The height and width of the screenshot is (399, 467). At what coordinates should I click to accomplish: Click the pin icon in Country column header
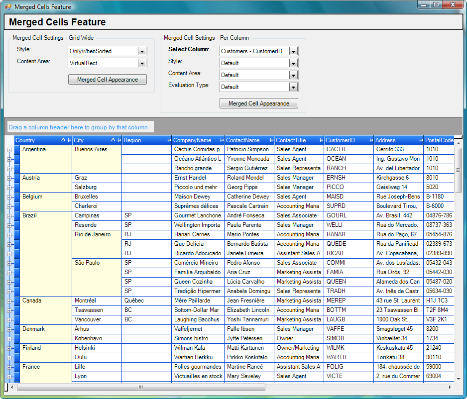click(x=69, y=141)
